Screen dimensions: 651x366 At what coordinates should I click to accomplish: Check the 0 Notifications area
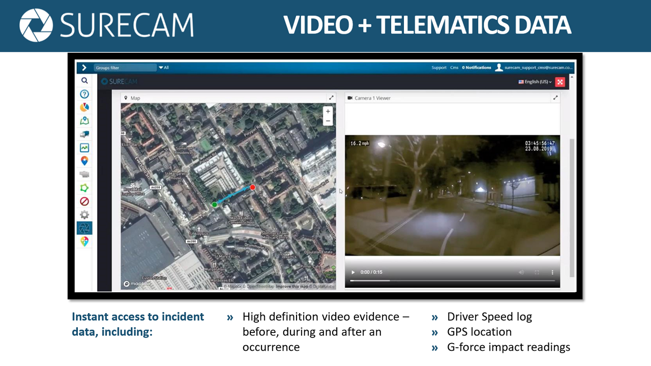tap(476, 67)
